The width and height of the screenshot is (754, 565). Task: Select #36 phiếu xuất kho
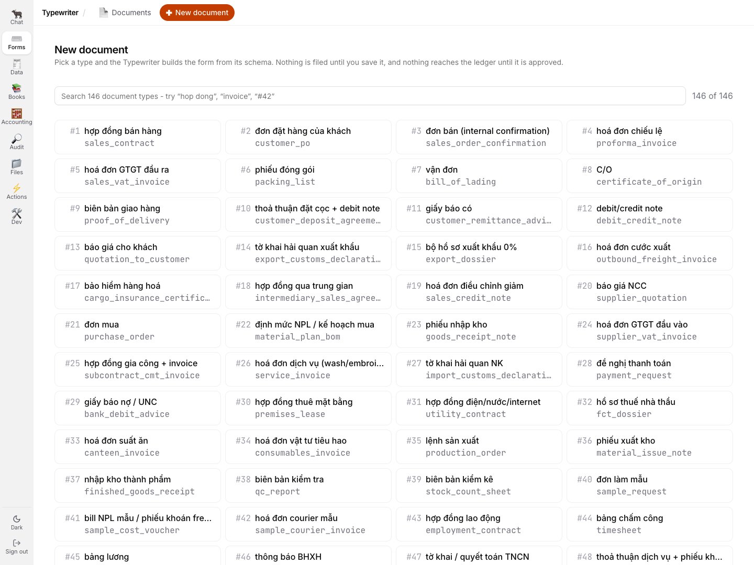650,447
